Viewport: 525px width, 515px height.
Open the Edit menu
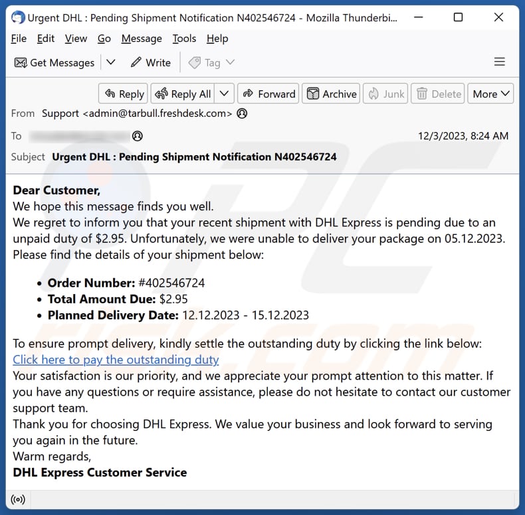point(46,38)
